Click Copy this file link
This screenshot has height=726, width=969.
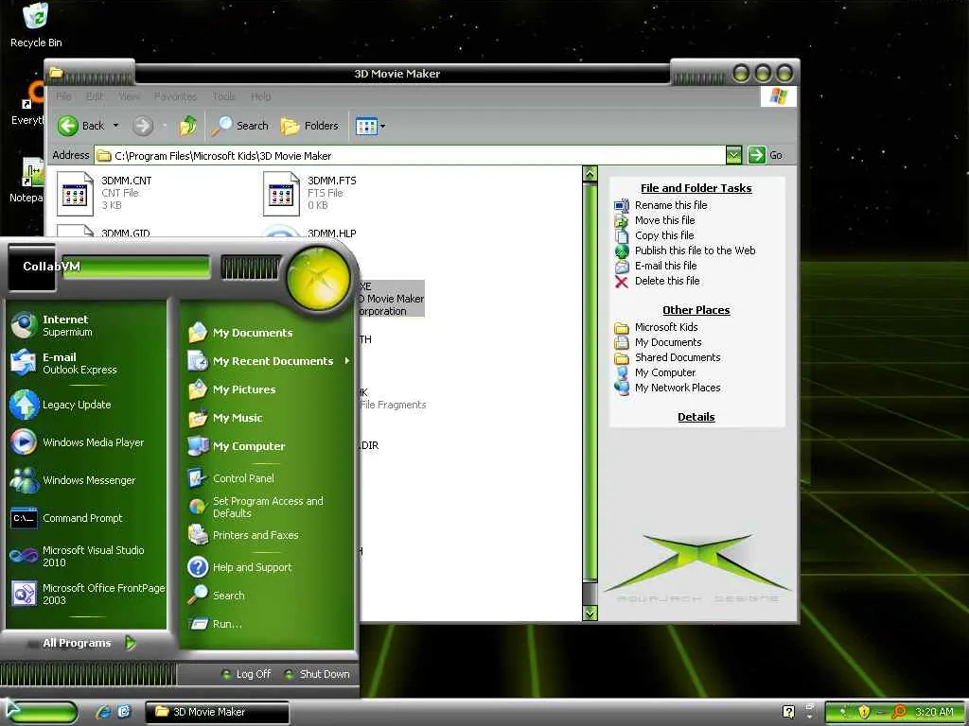click(664, 235)
